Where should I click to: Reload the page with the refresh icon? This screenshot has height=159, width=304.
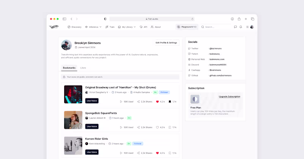pos(192,19)
